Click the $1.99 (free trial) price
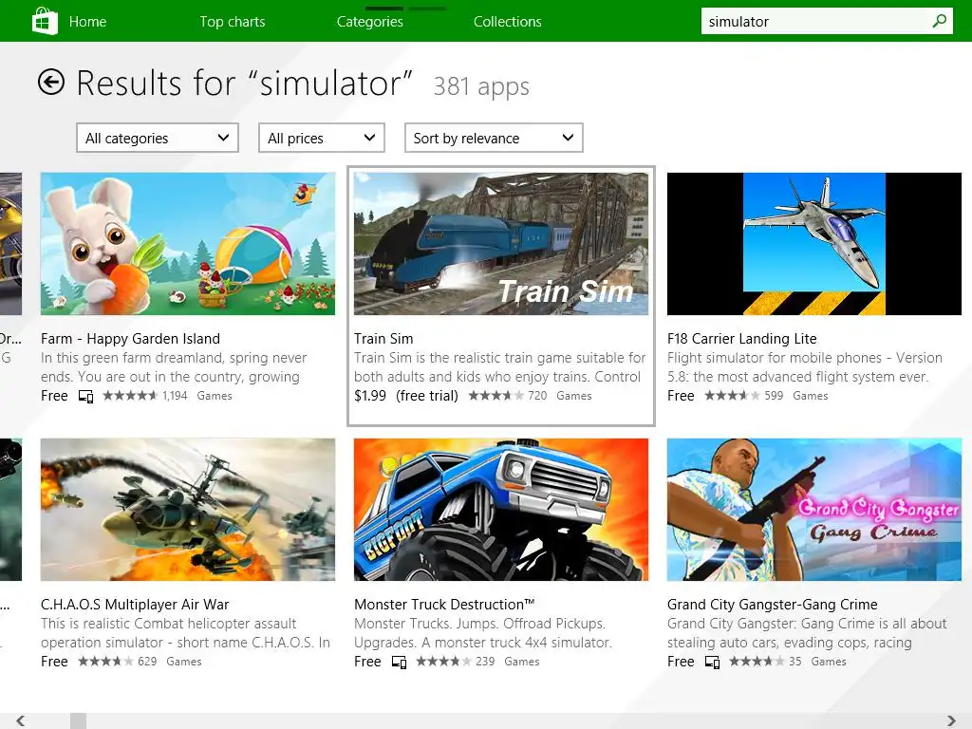The height and width of the screenshot is (729, 972). pyautogui.click(x=406, y=396)
